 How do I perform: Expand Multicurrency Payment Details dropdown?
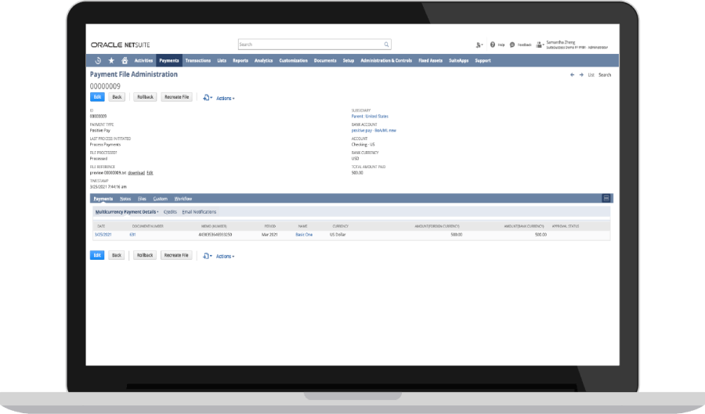click(x=127, y=212)
